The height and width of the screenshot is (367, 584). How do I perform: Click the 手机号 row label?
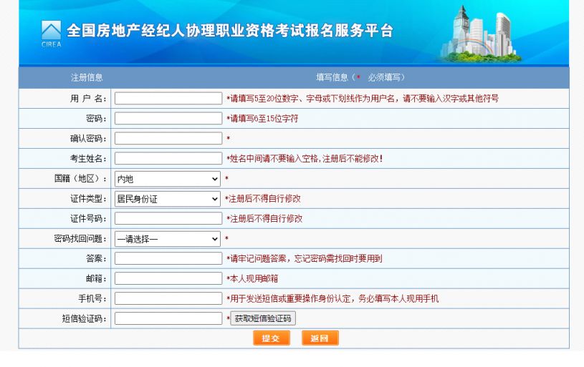point(92,298)
